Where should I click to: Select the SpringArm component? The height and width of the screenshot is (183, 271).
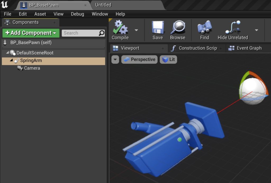[31, 60]
